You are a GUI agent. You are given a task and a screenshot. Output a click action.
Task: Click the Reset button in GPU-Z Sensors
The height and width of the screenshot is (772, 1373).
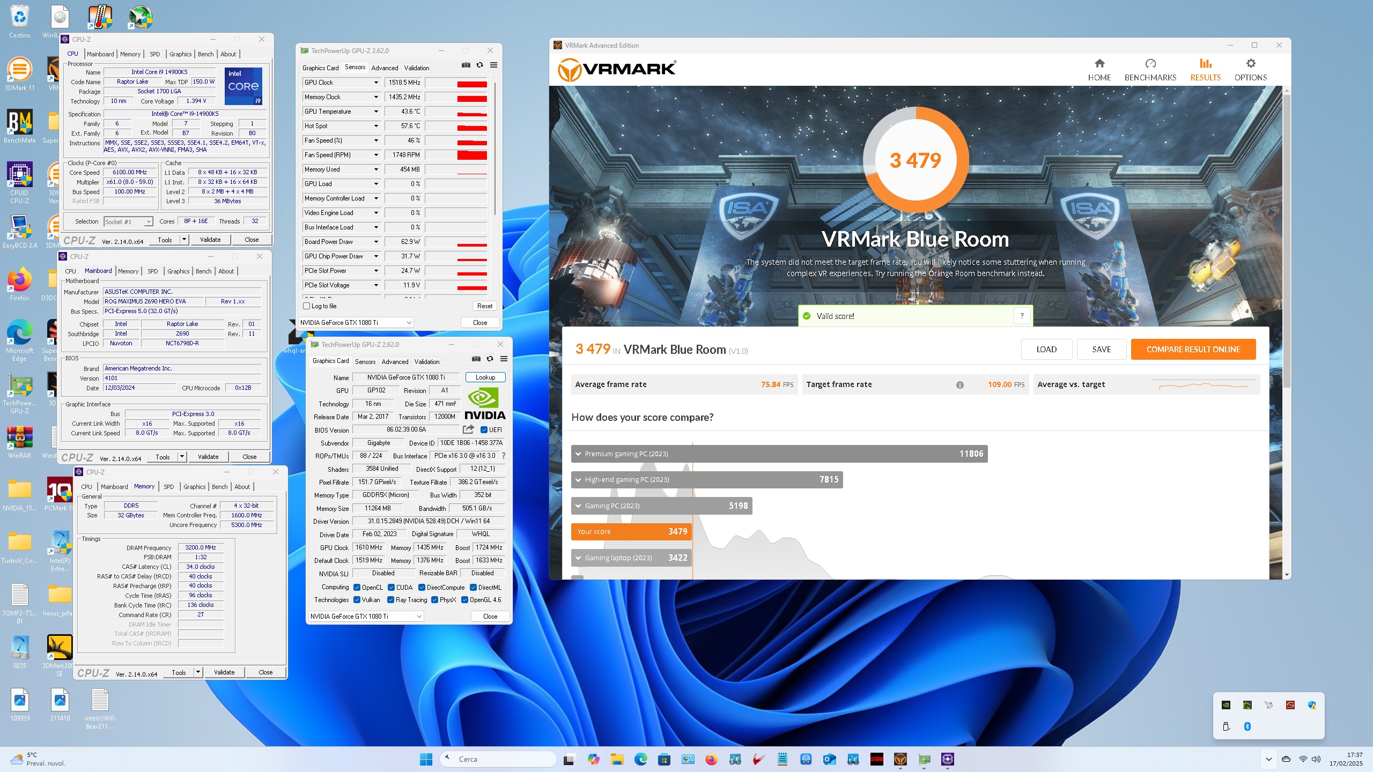pos(485,306)
